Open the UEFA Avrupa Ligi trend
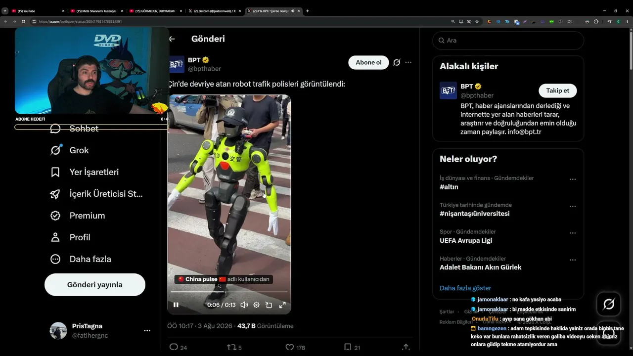 click(466, 241)
